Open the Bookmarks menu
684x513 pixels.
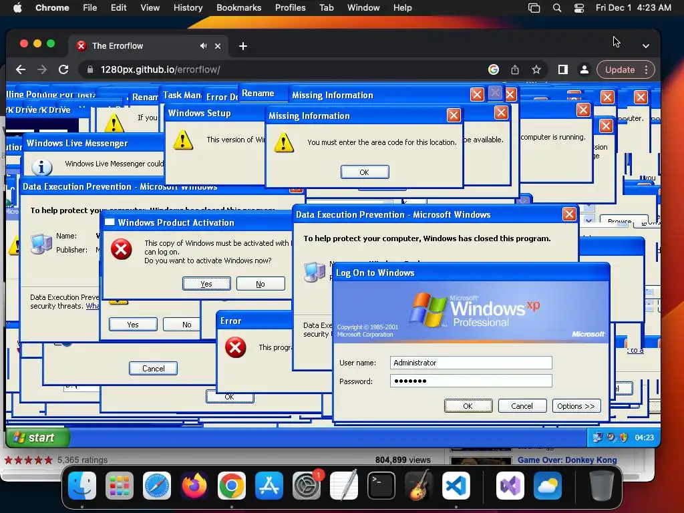coord(238,8)
